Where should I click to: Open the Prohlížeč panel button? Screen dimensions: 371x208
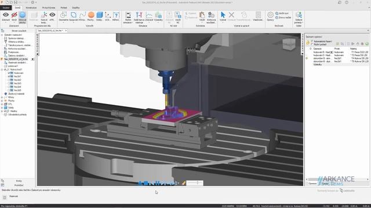19,185
